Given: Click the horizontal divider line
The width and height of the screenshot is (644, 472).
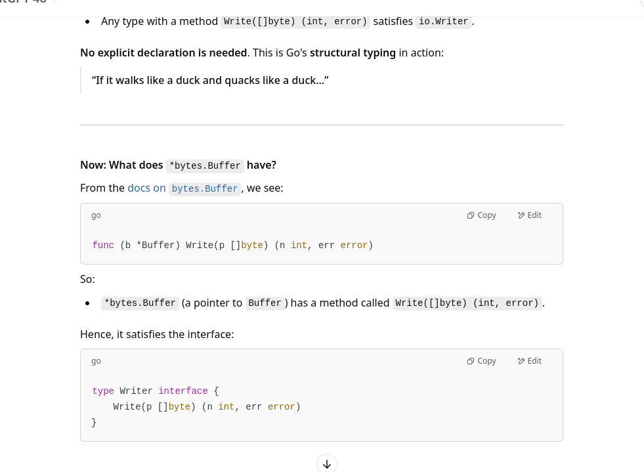Looking at the screenshot, I should 322,125.
